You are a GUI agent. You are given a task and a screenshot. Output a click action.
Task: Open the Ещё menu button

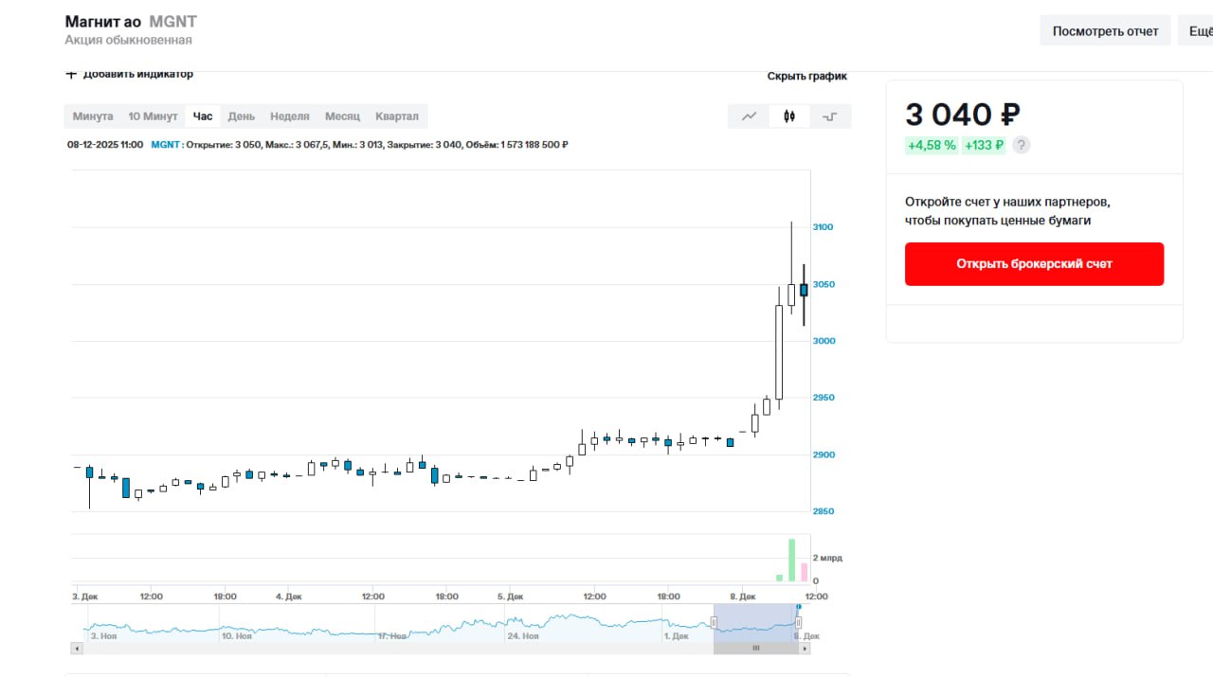pos(1199,30)
